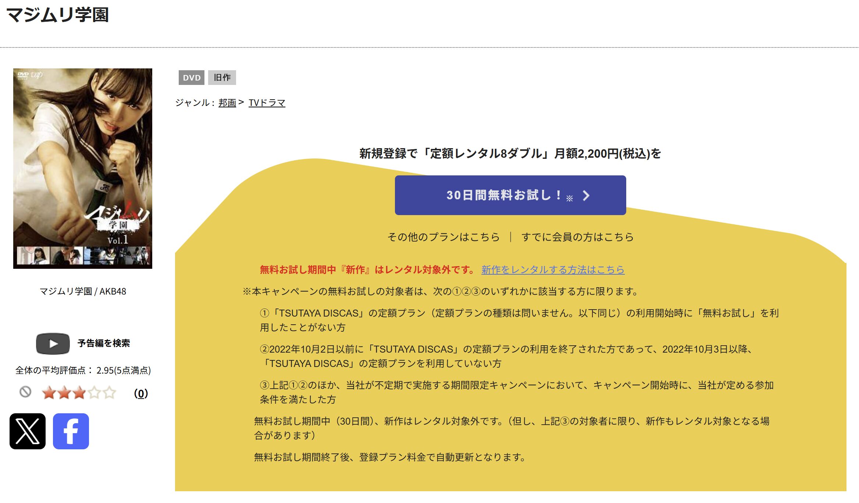Click the 無料お試し期間終了後 auto-renewal note
859x503 pixels.
pyautogui.click(x=390, y=457)
